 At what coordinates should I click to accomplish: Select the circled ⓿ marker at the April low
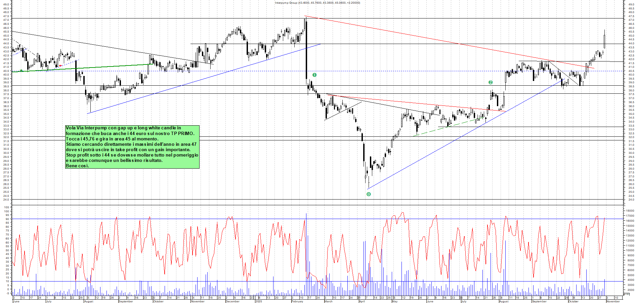coord(369,194)
